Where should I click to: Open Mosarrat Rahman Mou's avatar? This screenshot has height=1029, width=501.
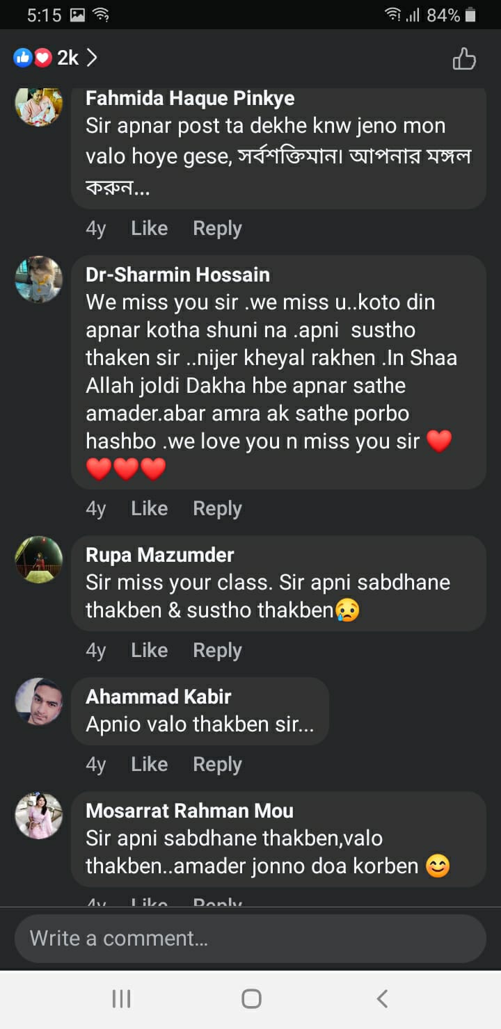[39, 815]
